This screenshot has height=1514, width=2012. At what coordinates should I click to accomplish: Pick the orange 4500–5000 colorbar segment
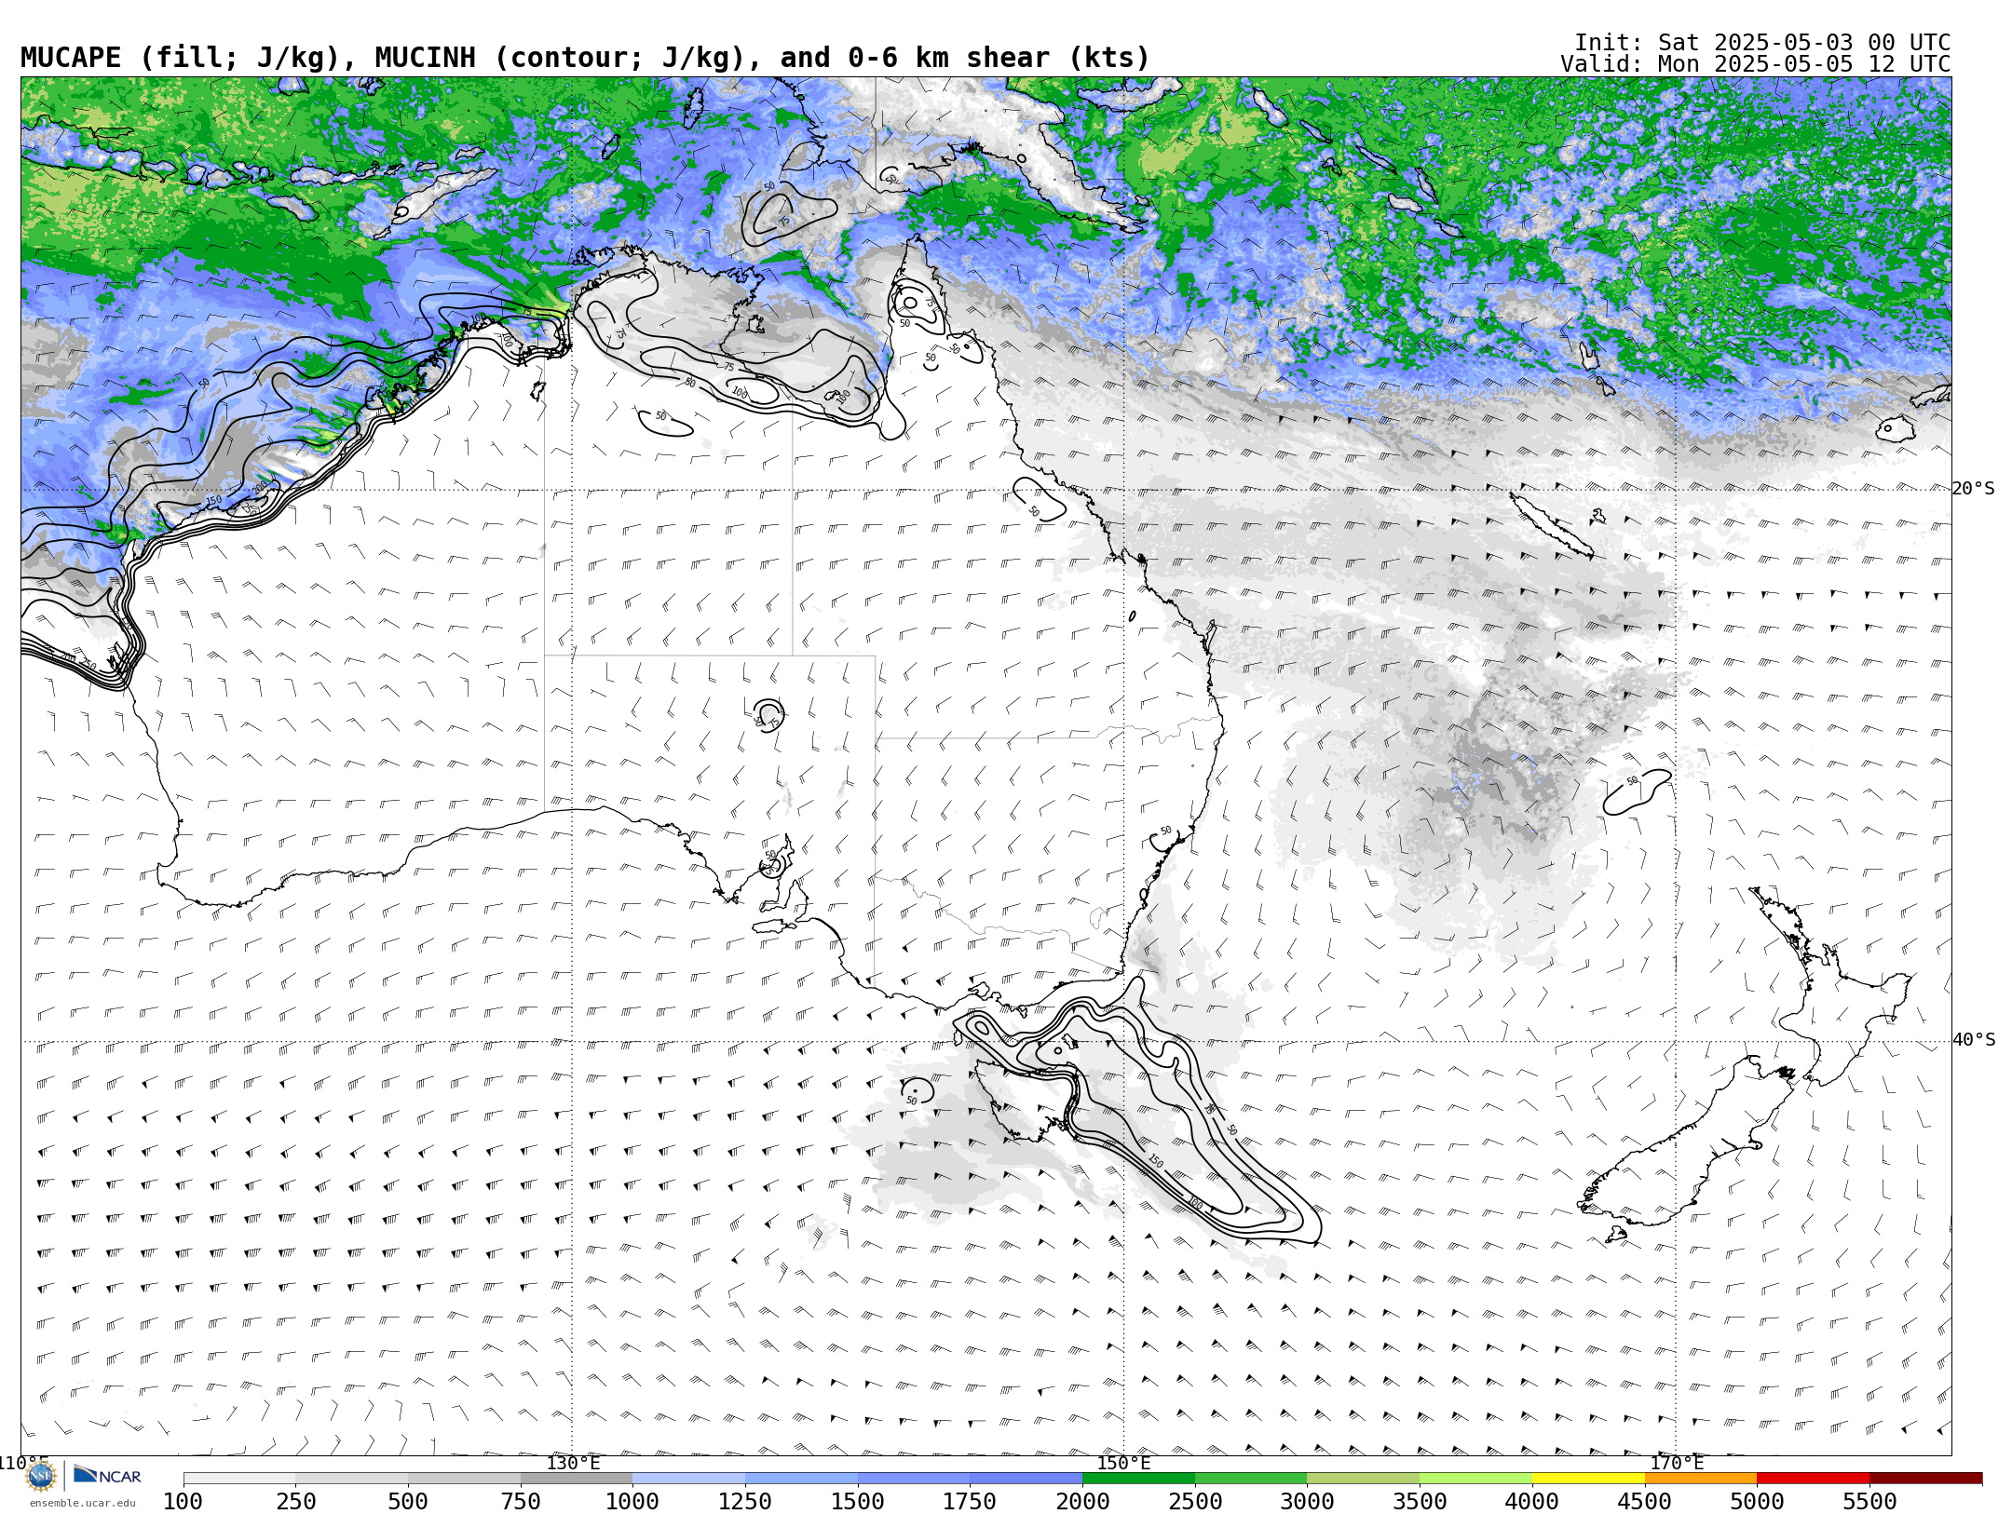pos(1701,1479)
